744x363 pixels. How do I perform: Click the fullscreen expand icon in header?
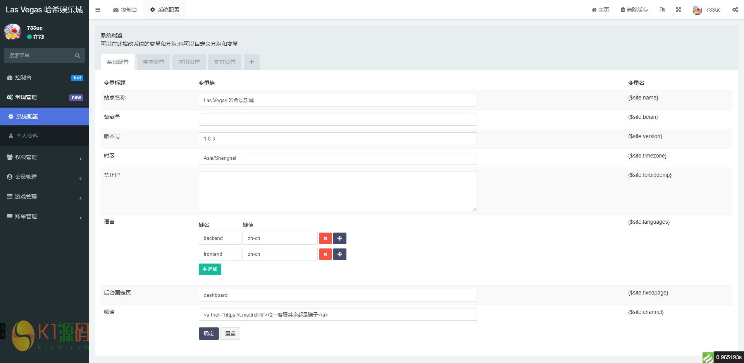coord(678,10)
